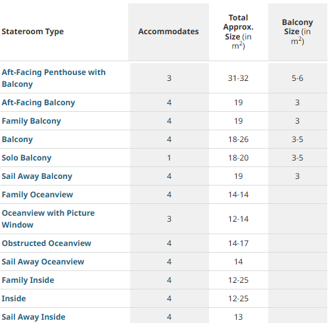Screen dimensions: 328x323
Task: View the Sail Away Oceanview link
Action: click(43, 262)
